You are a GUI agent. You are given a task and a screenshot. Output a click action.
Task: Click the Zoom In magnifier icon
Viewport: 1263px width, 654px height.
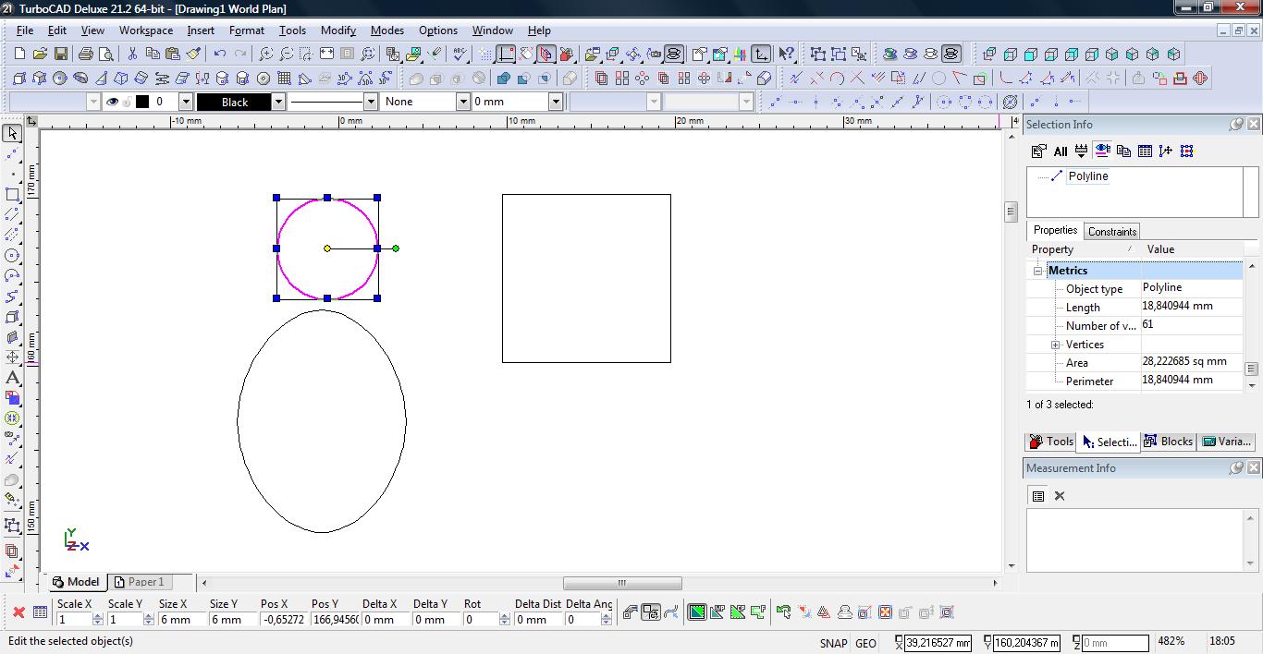click(x=266, y=54)
